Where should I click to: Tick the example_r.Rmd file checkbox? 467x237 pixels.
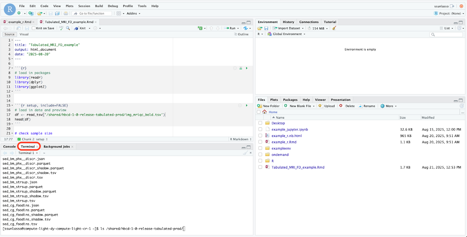click(260, 142)
